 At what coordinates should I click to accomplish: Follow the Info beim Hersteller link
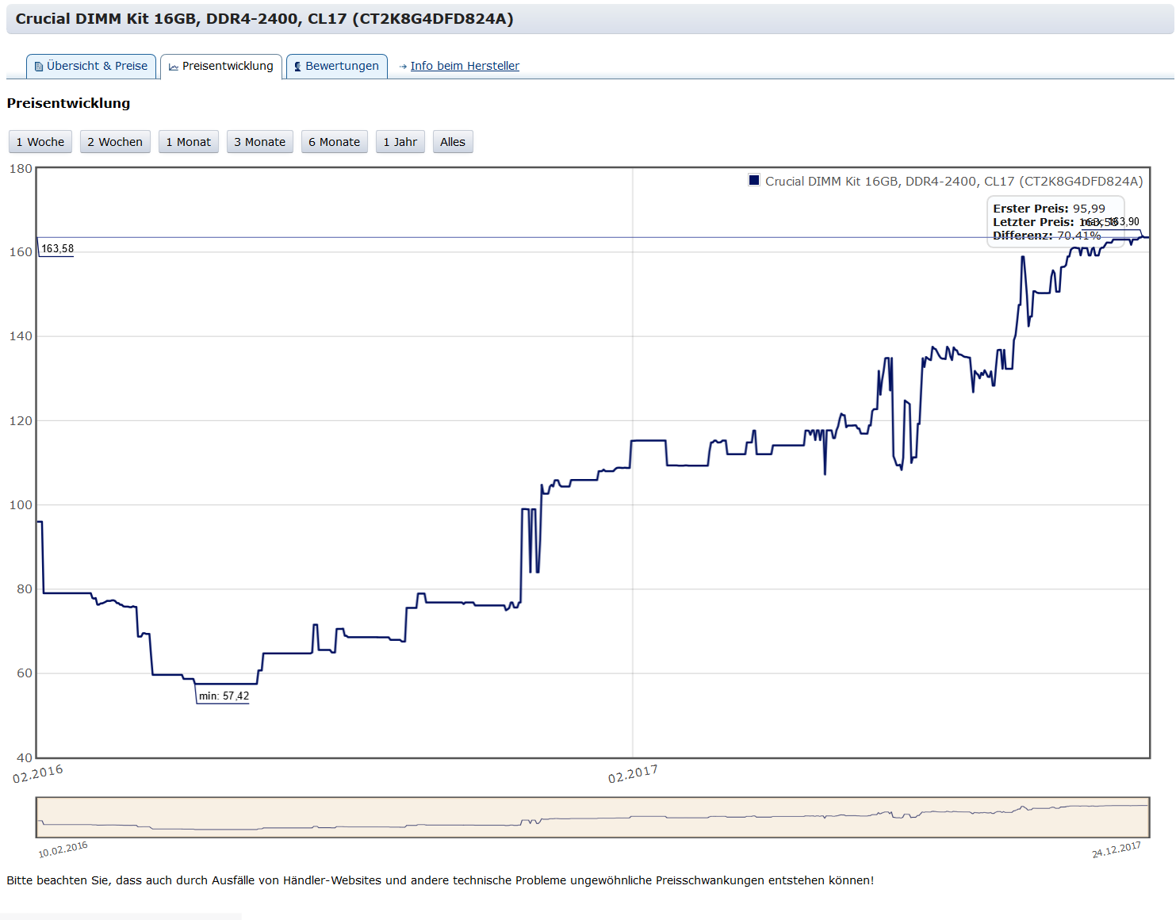465,66
